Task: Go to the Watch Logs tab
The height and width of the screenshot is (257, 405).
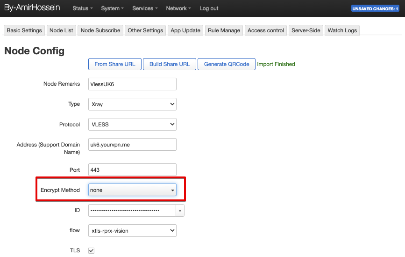Action: point(342,30)
